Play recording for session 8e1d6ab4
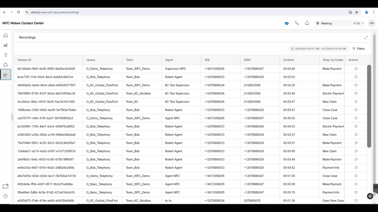 click(356, 69)
